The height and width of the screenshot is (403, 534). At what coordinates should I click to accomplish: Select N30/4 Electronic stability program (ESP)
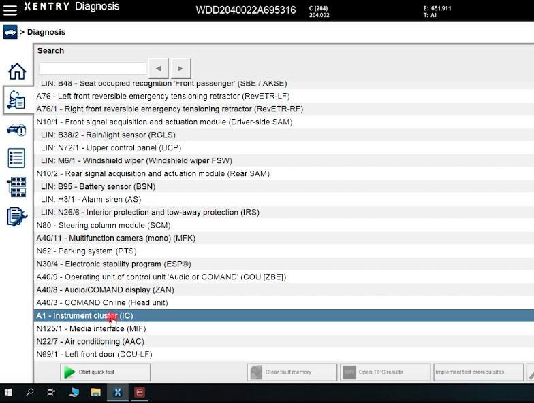coord(284,264)
